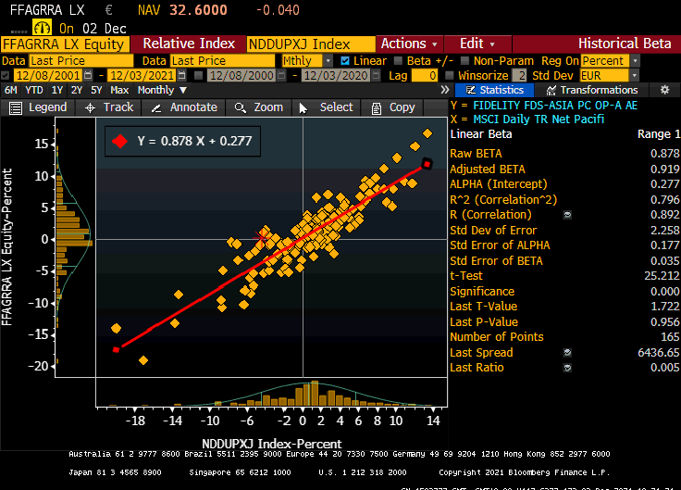Activate the Zoom magnifier tool
This screenshot has height=490, width=681.
[x=241, y=107]
